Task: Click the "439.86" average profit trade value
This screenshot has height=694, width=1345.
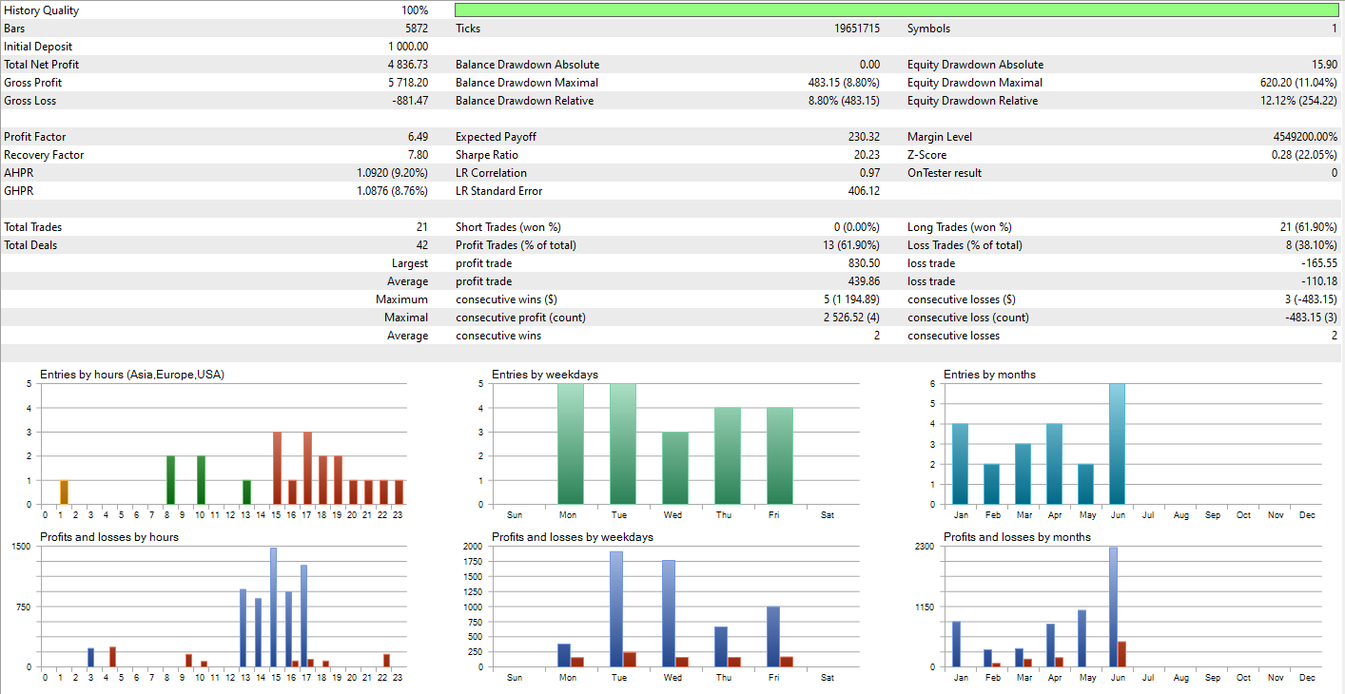Action: point(864,281)
